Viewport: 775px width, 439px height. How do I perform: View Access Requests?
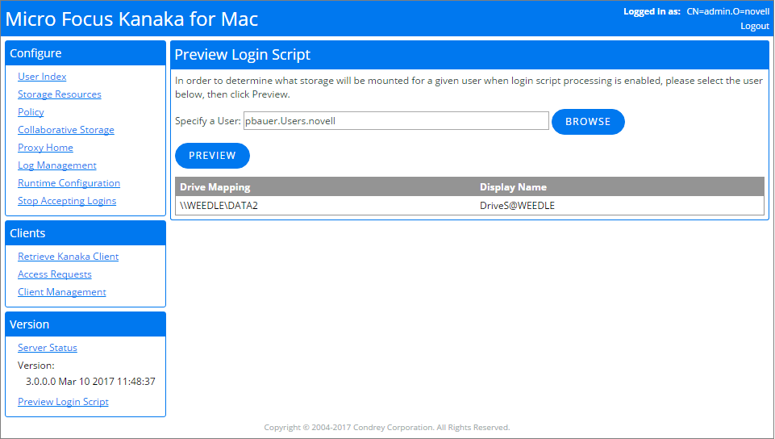(54, 274)
